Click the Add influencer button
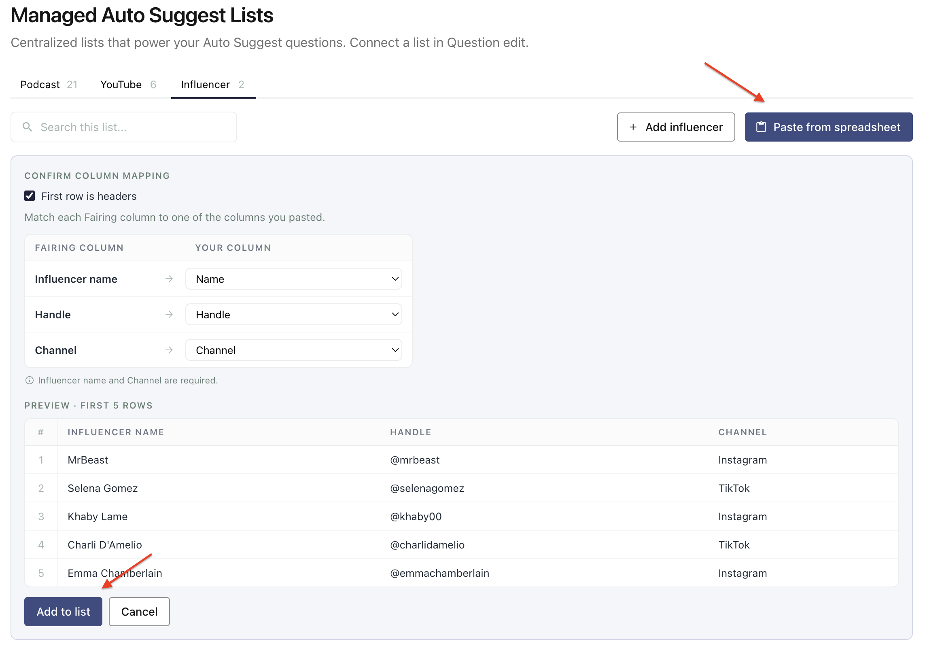 [676, 127]
